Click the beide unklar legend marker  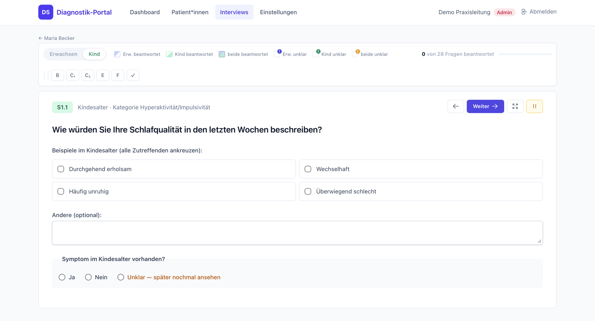pyautogui.click(x=356, y=54)
